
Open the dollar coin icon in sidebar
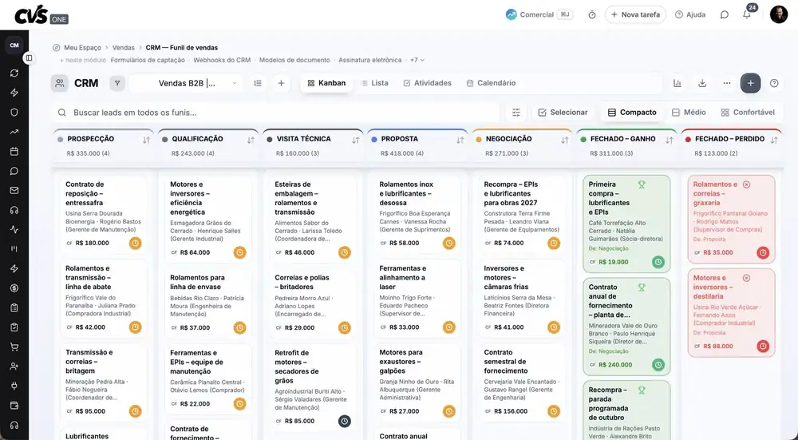coord(14,288)
